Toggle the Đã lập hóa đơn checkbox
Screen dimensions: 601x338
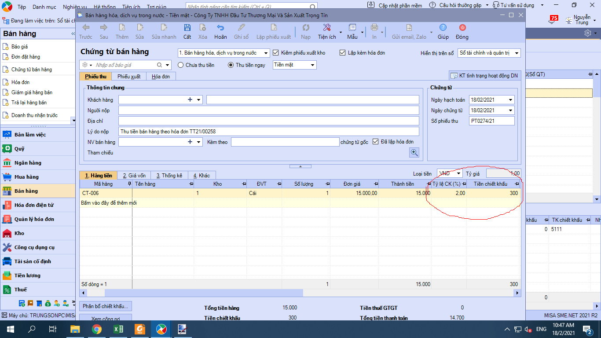[376, 142]
